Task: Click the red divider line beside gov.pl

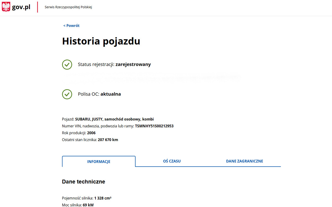Action: click(x=38, y=7)
